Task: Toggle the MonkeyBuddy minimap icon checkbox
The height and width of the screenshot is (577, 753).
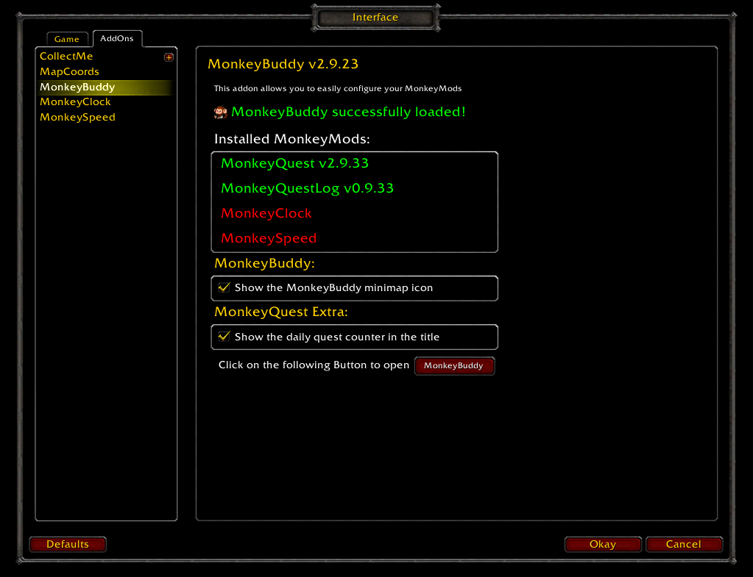Action: pyautogui.click(x=225, y=287)
